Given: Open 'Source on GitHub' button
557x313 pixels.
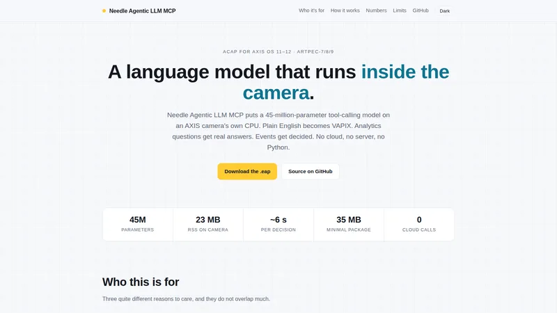Looking at the screenshot, I should [x=311, y=171].
